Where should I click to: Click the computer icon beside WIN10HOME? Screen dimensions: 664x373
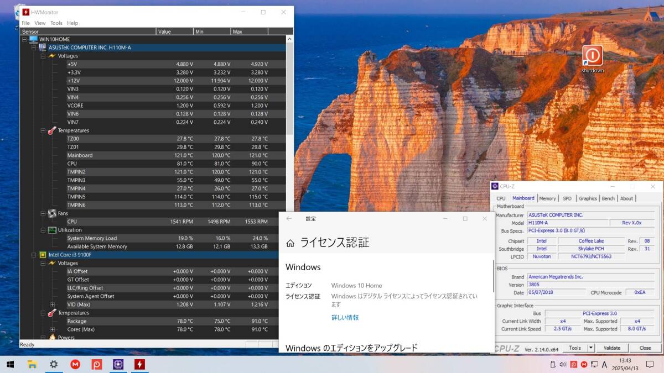[33, 39]
